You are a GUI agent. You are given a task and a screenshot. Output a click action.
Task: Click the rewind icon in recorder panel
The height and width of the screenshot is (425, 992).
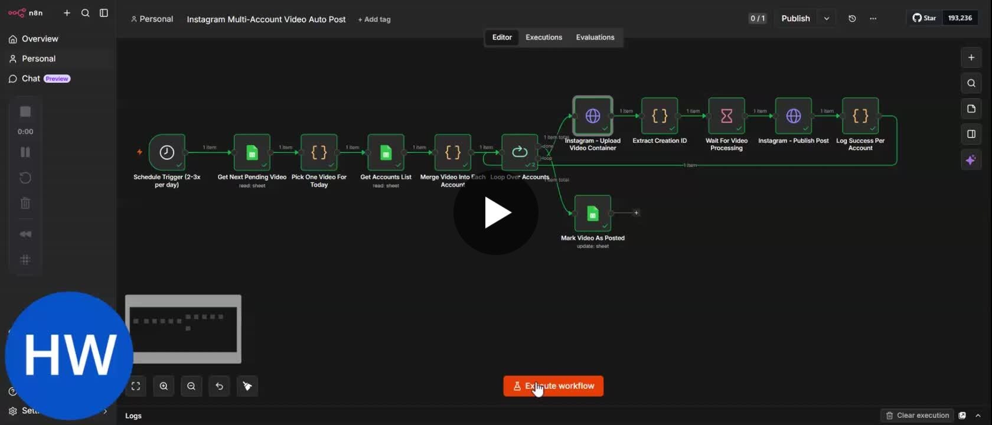[x=25, y=234]
